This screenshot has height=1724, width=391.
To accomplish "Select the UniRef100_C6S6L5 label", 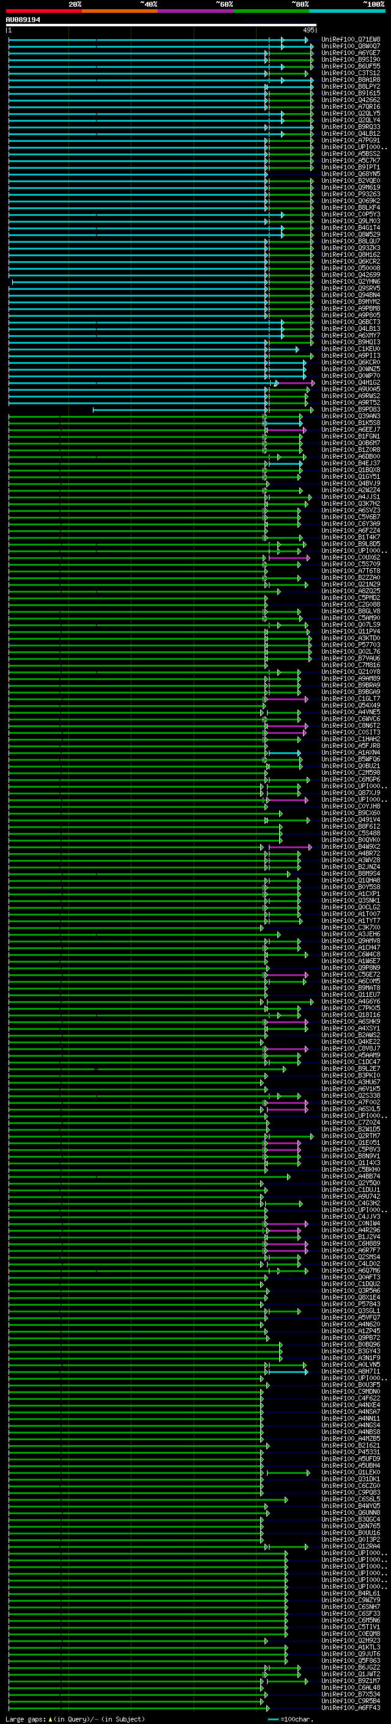I will (350, 1499).
